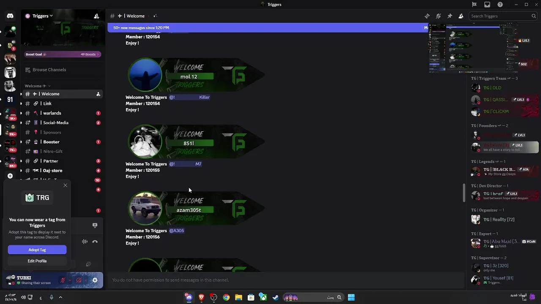Open the Sponsors channel
The image size is (541, 304).
[62, 132]
